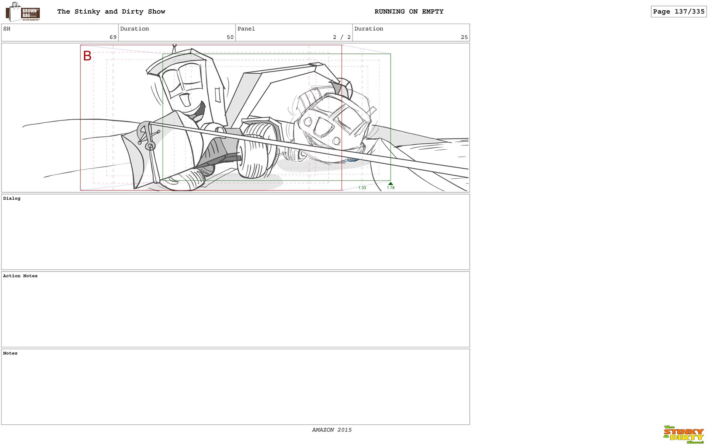Click the Stinky & Dirty Show logo
The image size is (708, 445).
click(x=683, y=435)
